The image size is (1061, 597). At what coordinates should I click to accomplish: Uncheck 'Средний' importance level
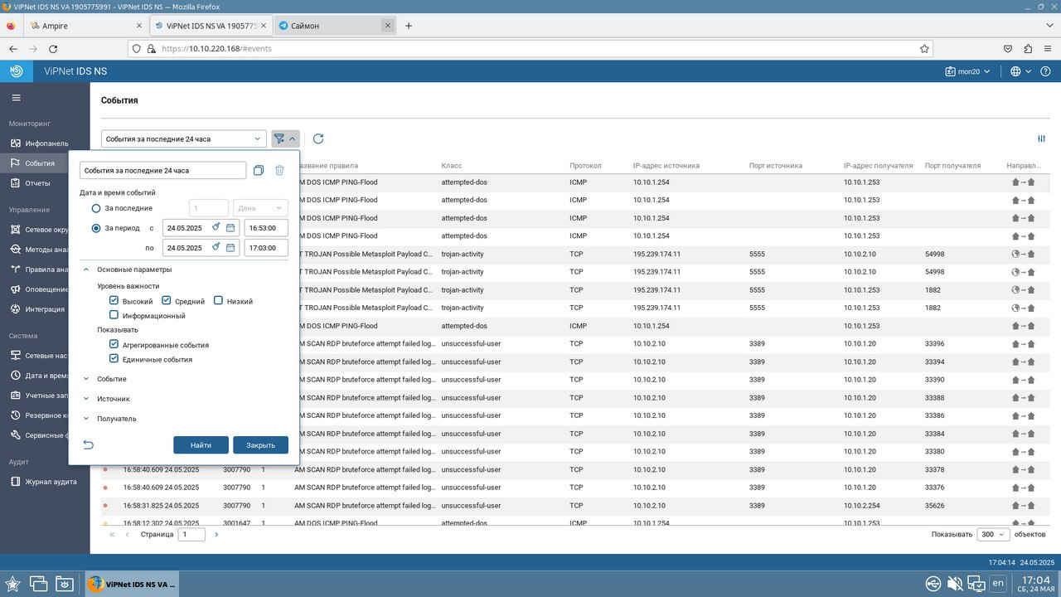tap(167, 301)
